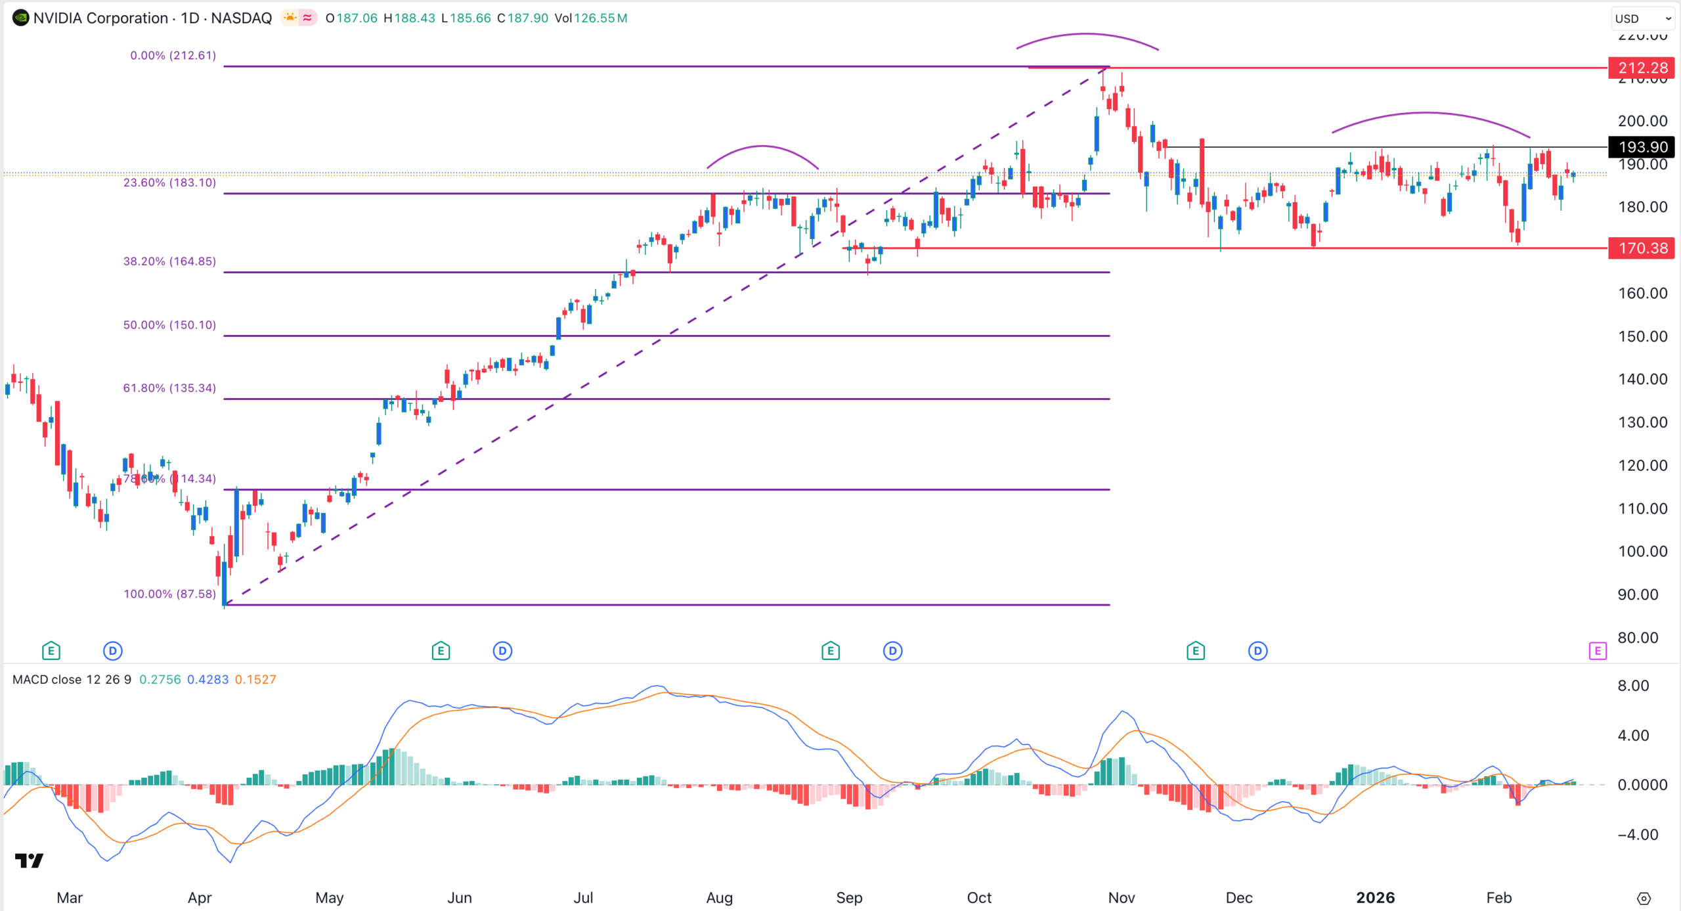Open the chart settings gear icon
Viewport: 1681px width, 911px height.
click(x=1644, y=898)
